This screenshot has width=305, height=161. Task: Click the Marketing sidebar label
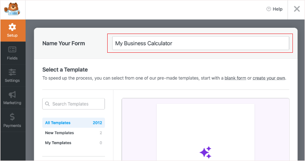12,103
